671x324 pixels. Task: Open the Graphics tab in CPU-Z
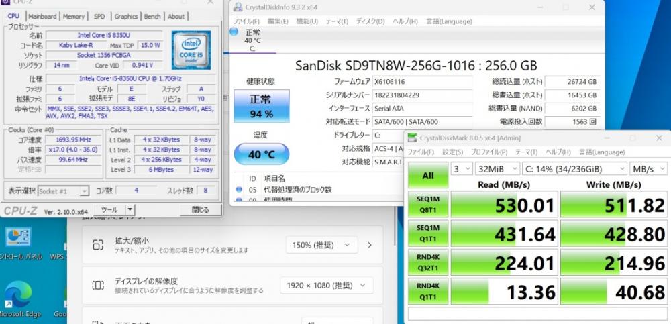click(126, 16)
